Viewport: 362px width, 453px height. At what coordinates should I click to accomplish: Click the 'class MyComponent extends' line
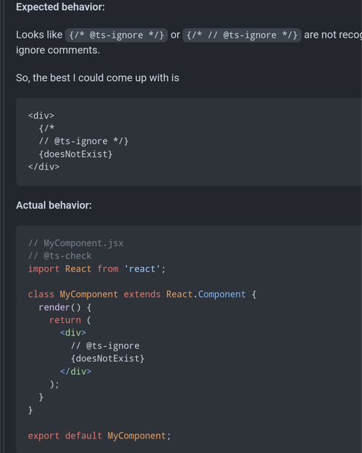point(142,294)
